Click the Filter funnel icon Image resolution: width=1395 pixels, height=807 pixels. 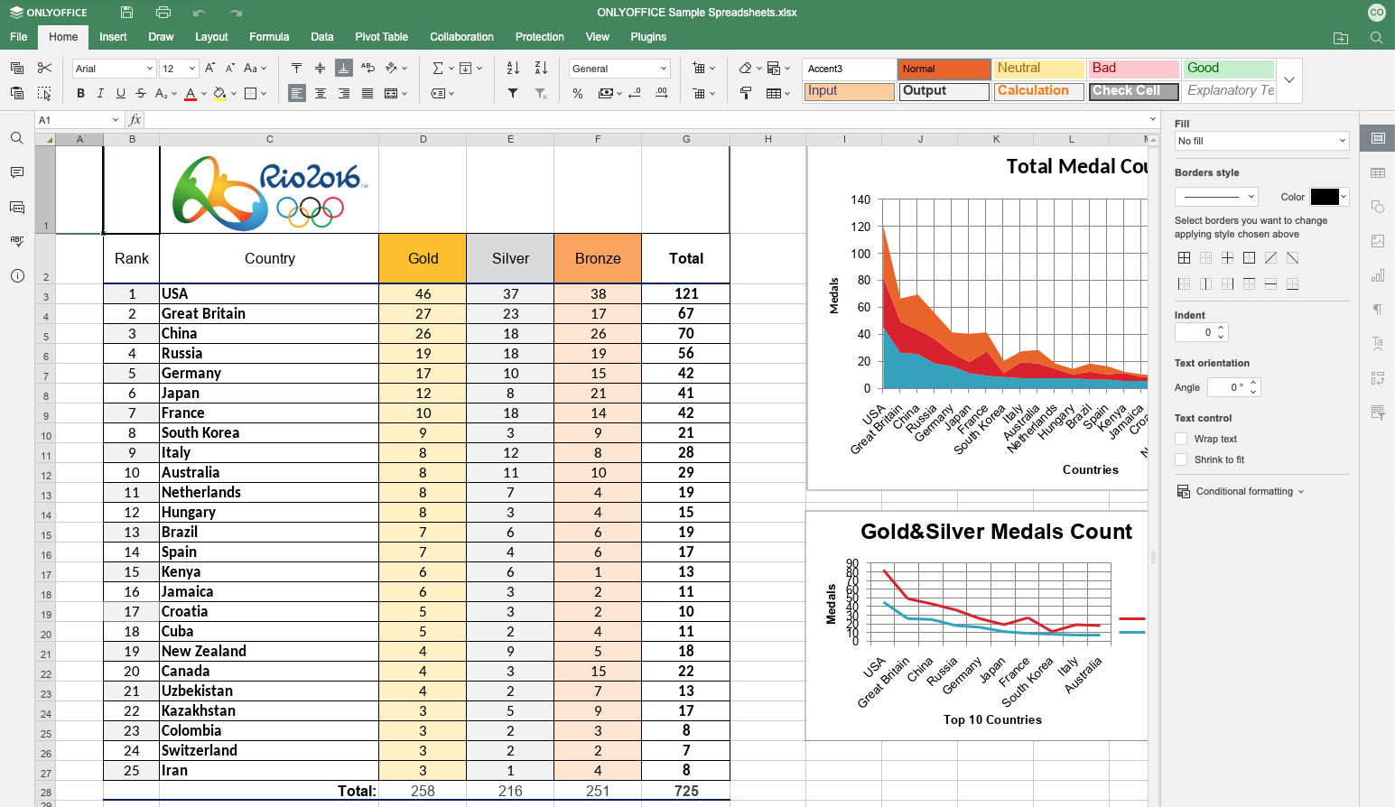coord(513,93)
